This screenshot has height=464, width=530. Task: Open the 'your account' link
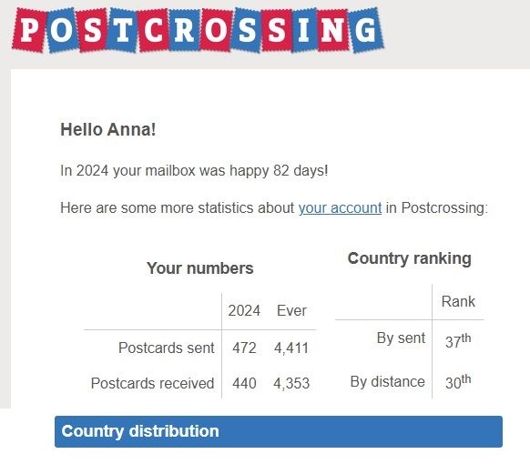(340, 207)
